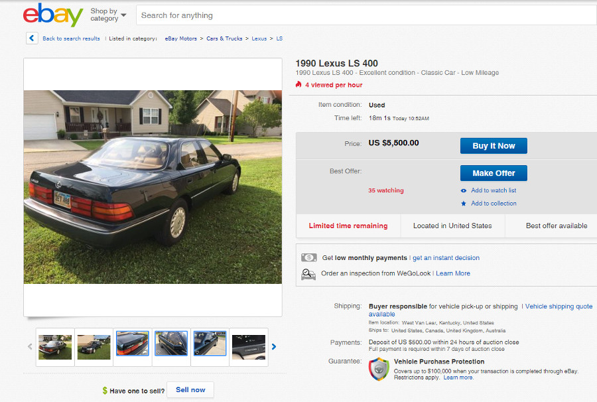Viewport: 597px width, 402px height.
Task: Open the Shop by category dropdown
Action: pyautogui.click(x=108, y=15)
